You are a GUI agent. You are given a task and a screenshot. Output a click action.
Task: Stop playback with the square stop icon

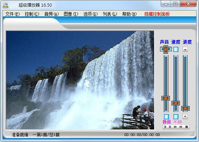(x=186, y=127)
